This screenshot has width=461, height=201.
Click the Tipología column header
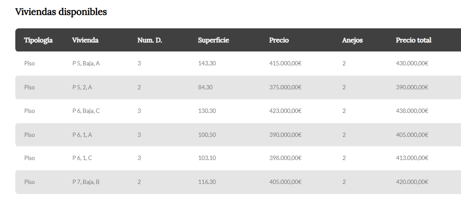(38, 40)
